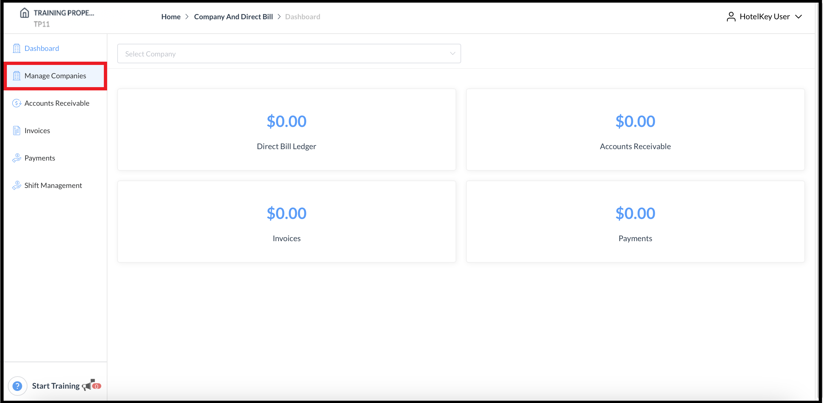Image resolution: width=823 pixels, height=403 pixels.
Task: Expand the Select Company chevron arrow
Action: click(452, 53)
